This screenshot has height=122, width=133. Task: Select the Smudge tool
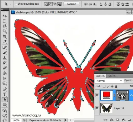pos(4,78)
